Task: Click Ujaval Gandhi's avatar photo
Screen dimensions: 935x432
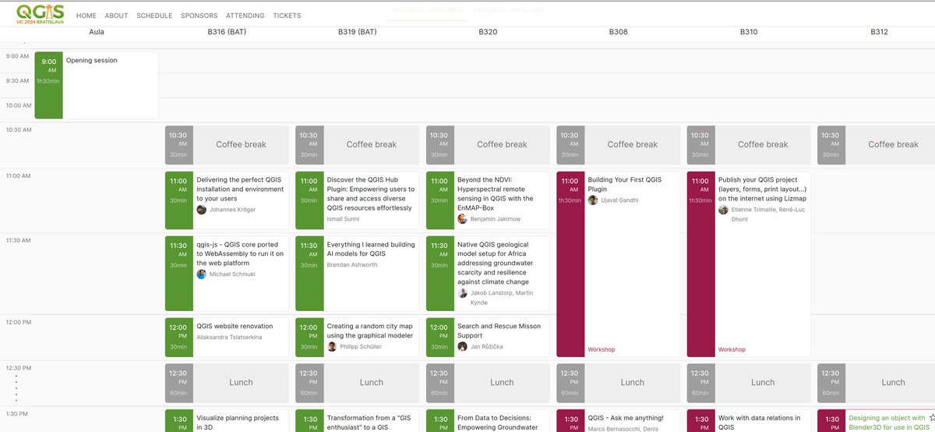Action: point(593,200)
